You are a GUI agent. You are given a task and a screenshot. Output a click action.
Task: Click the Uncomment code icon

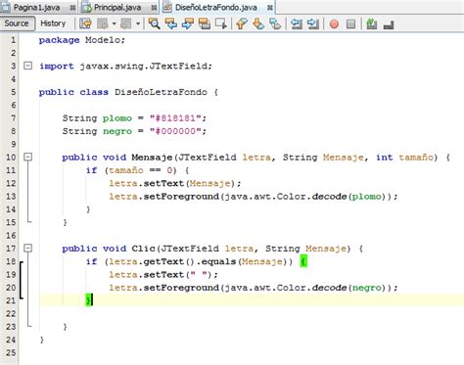point(389,24)
